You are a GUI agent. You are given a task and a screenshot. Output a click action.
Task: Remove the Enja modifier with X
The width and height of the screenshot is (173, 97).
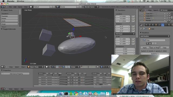168,40
